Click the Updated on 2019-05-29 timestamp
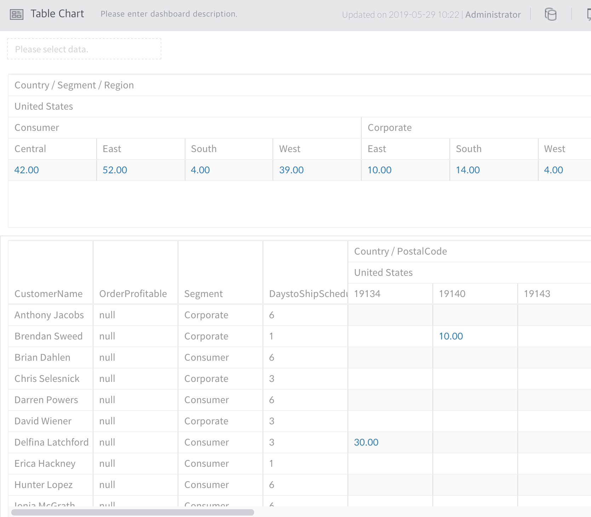The image size is (591, 517). 401,14
